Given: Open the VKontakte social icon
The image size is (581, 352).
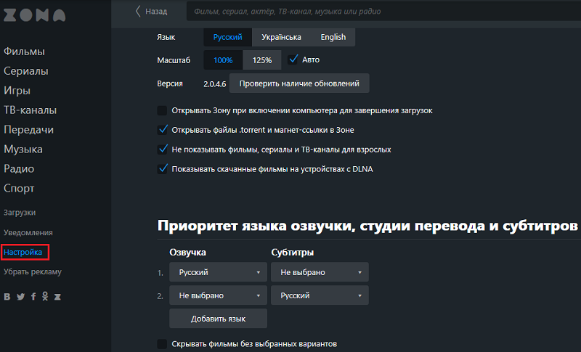Looking at the screenshot, I should 7,297.
